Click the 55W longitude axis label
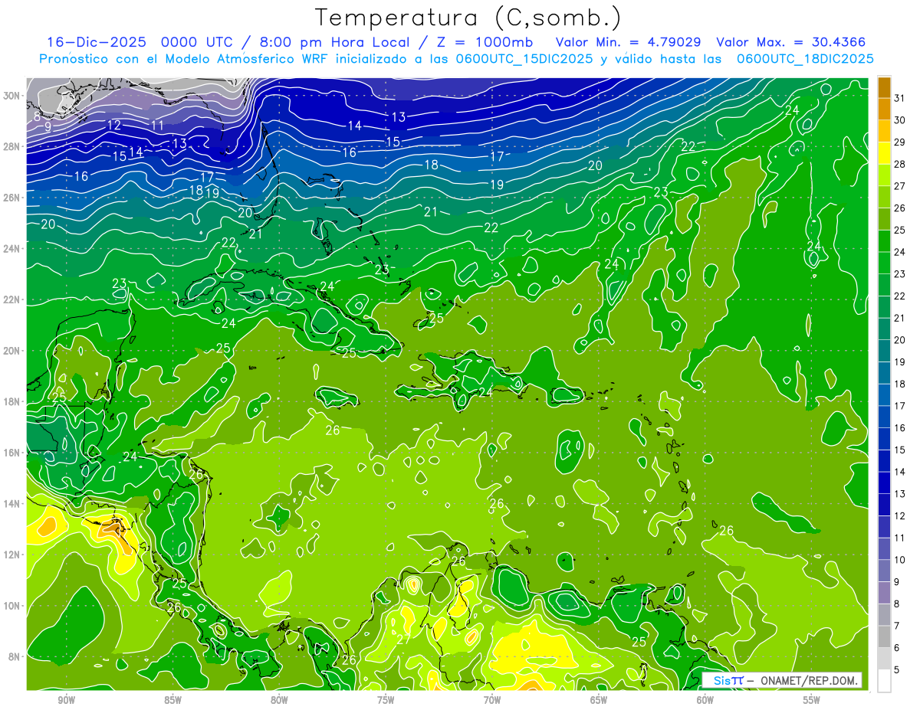The width and height of the screenshot is (920, 710). [811, 700]
